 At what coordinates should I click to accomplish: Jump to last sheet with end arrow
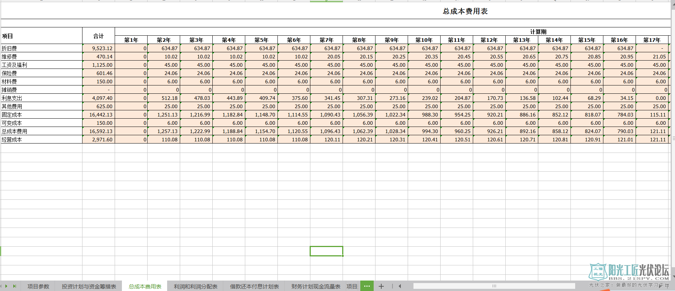click(x=14, y=286)
